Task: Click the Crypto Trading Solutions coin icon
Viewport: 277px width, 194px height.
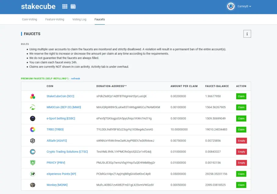Action: (x=33, y=152)
